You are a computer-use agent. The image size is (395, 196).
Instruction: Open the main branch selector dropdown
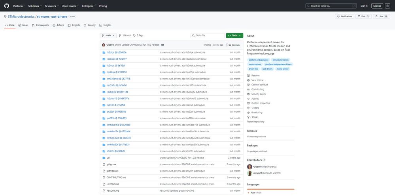tap(108, 35)
